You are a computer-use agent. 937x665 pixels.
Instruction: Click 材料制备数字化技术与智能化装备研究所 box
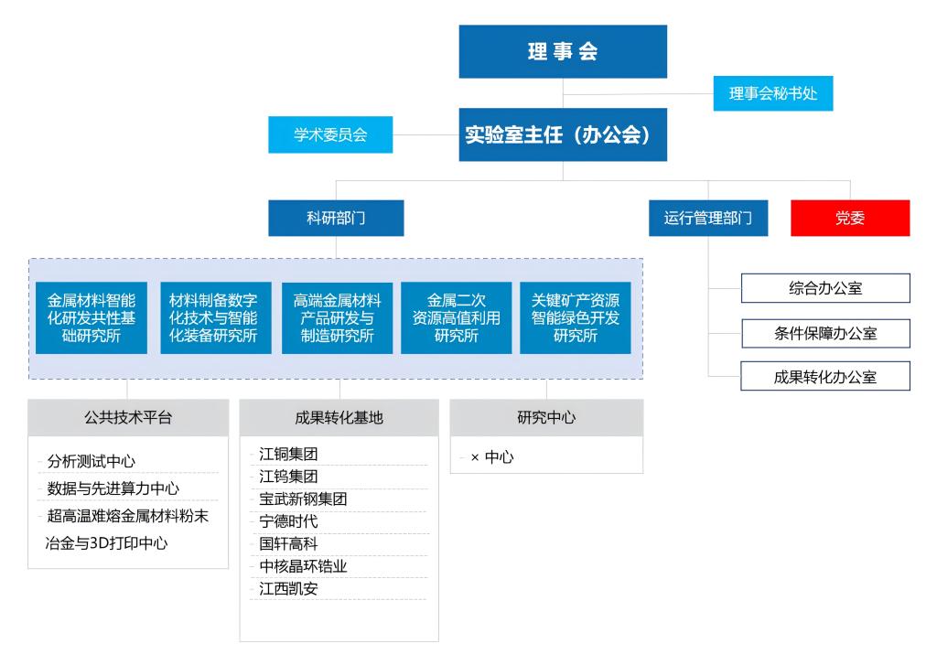(x=214, y=317)
